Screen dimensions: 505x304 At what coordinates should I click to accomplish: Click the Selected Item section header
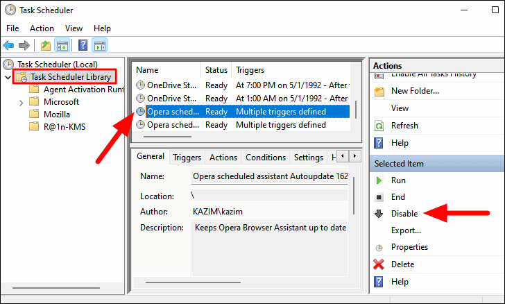pyautogui.click(x=437, y=164)
